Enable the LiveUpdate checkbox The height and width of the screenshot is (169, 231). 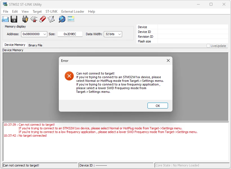point(208,46)
